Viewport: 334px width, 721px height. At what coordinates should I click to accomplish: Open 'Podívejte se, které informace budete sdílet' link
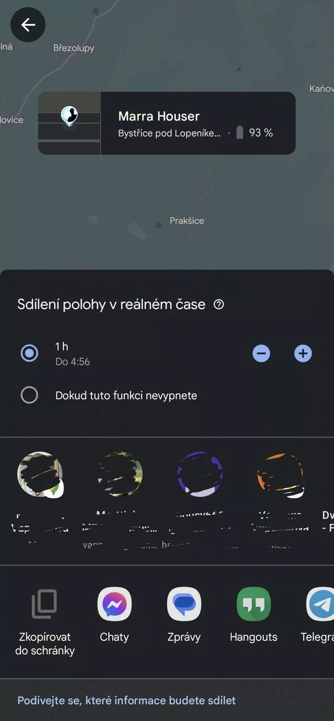point(127,700)
